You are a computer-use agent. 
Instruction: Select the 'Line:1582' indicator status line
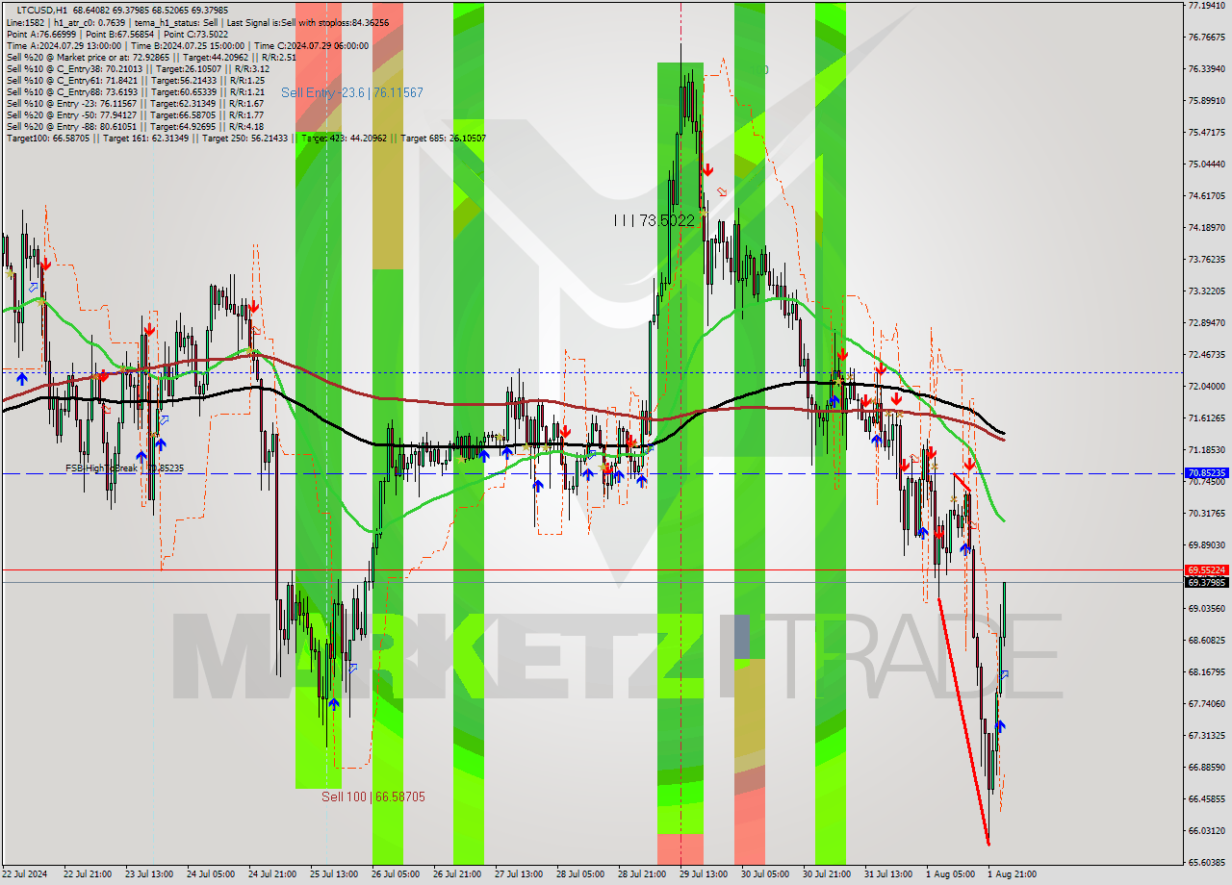pos(197,22)
